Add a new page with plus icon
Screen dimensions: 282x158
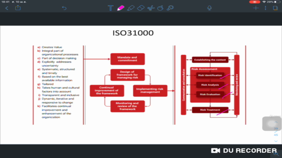(x=256, y=8)
